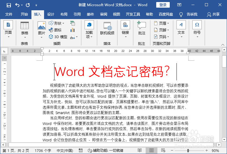Image resolution: width=227 pixels, height=154 pixels.
Task: Undo the last action
Action: click(x=17, y=5)
